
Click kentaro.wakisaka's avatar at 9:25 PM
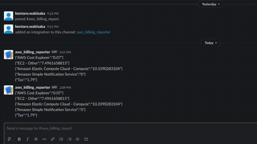point(9,29)
